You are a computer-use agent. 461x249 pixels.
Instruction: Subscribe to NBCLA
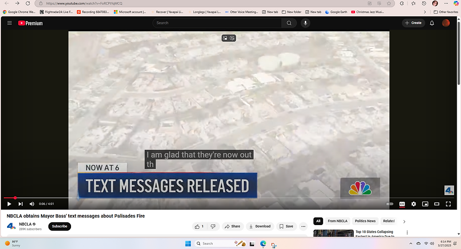click(60, 226)
